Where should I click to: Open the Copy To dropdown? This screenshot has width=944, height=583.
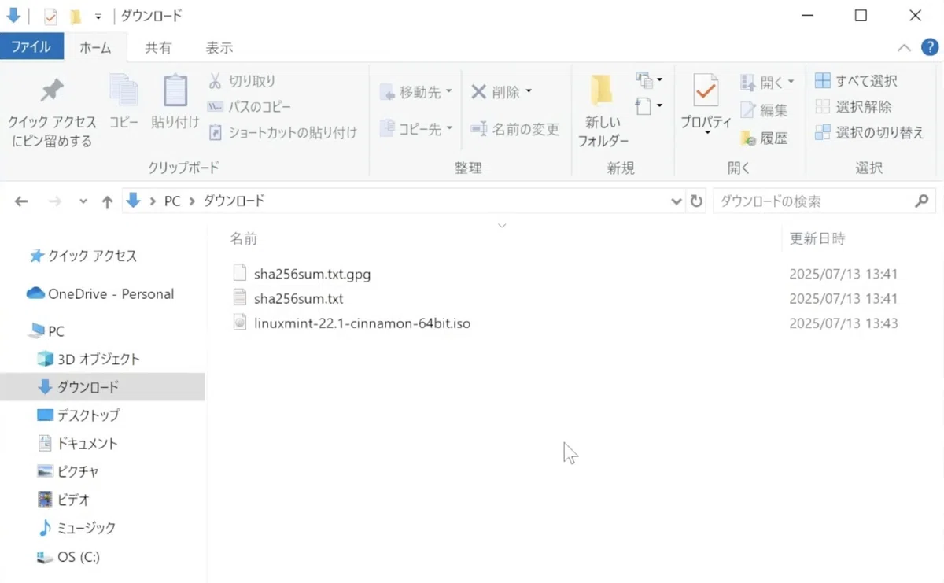416,128
